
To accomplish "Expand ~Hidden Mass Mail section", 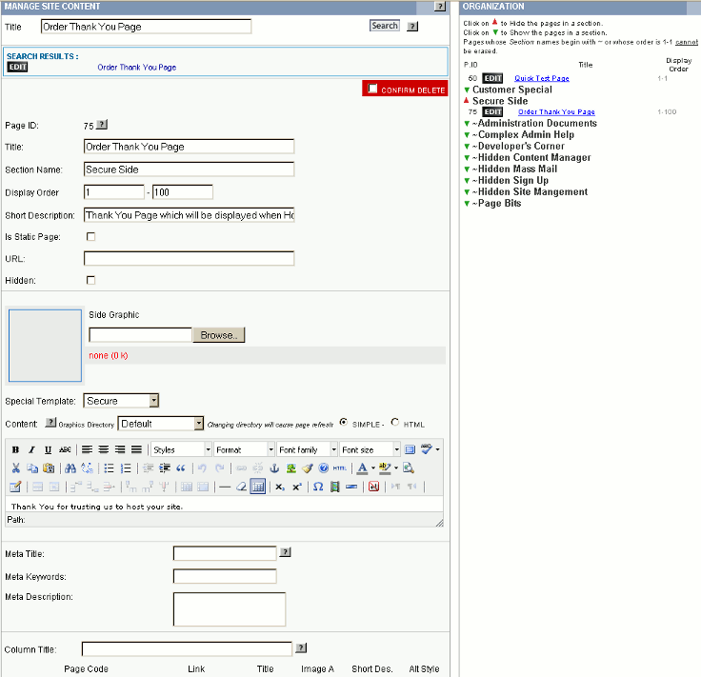I will click(x=467, y=169).
